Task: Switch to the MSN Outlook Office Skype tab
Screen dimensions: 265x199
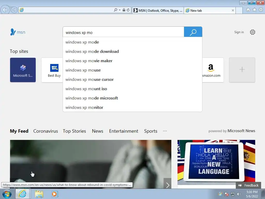Action: pos(158,10)
